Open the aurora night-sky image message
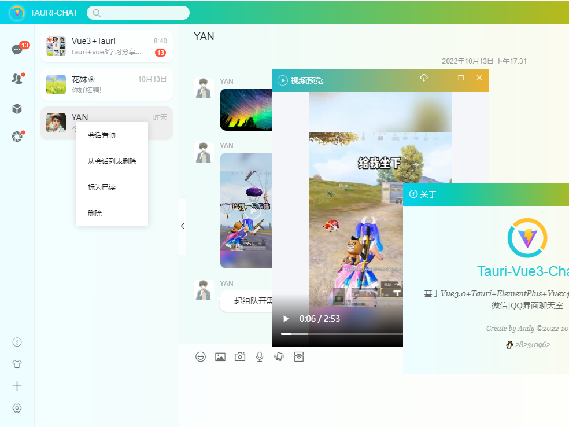This screenshot has width=569, height=427. 246,110
